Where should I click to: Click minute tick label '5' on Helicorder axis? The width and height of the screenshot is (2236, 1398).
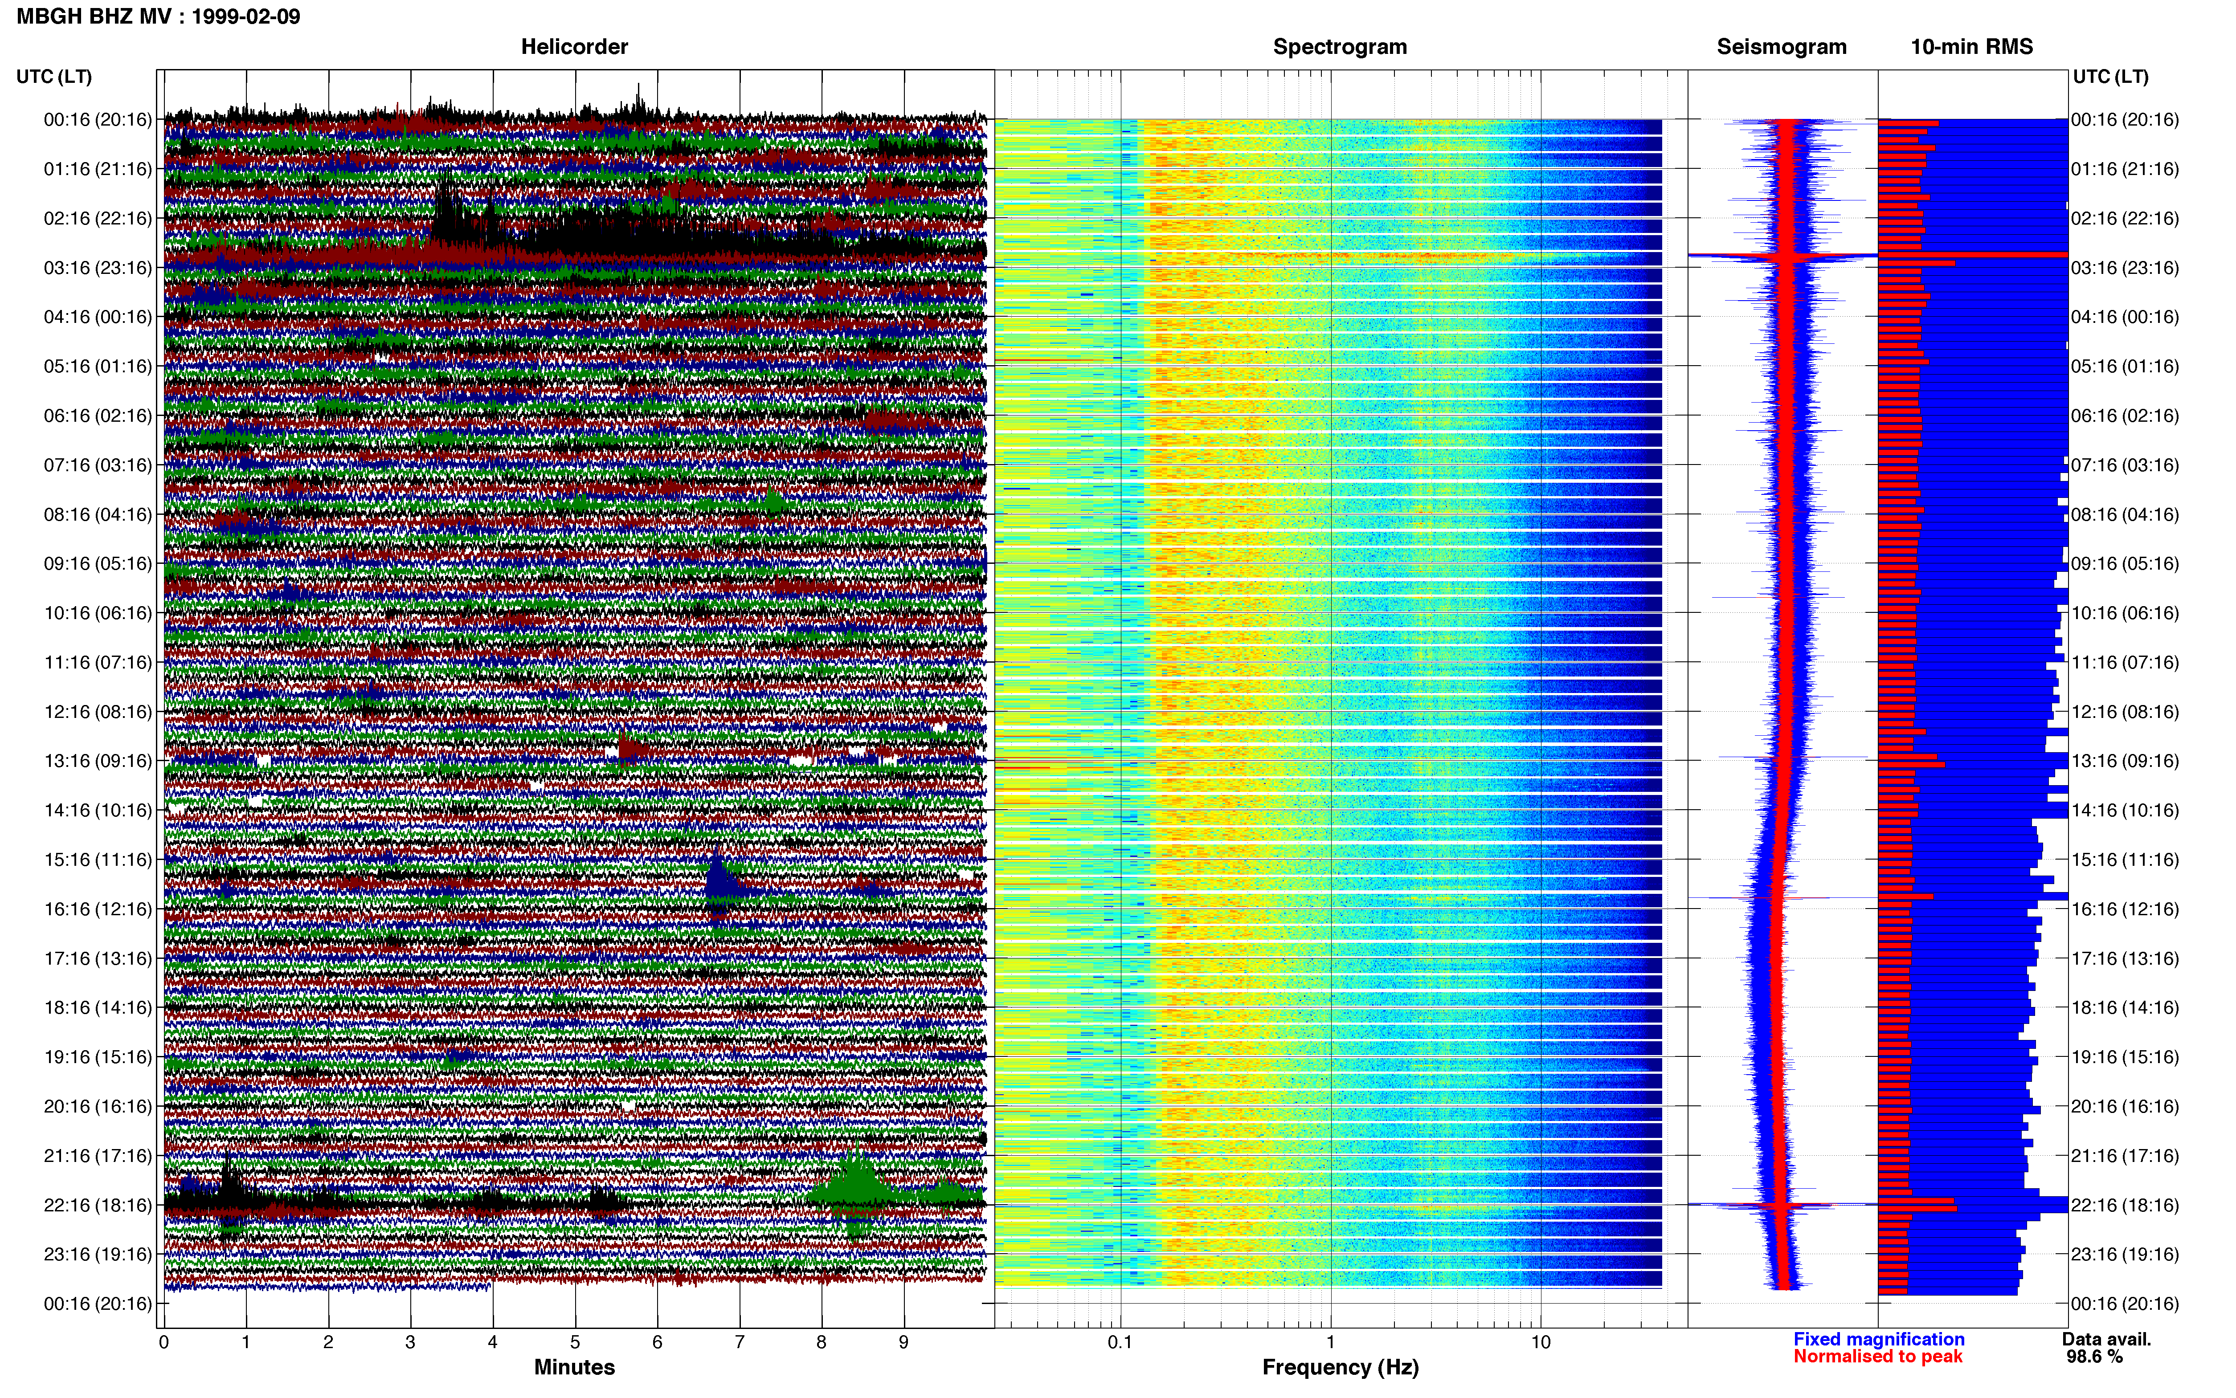pos(575,1342)
